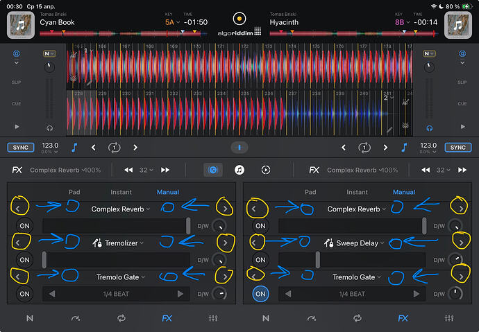Previous effect arrow for right Tremolo Gate

click(x=254, y=277)
